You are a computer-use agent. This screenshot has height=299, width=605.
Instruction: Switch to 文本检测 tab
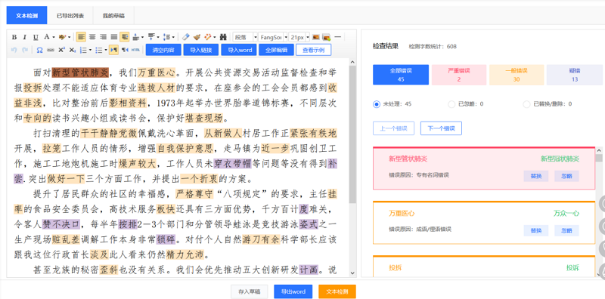[x=26, y=16]
